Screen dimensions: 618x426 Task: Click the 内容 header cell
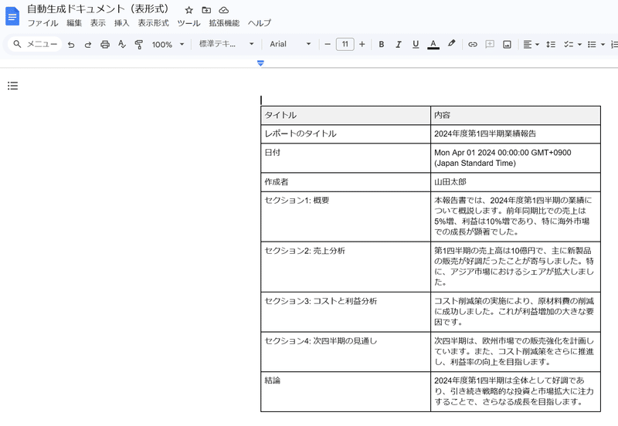515,115
